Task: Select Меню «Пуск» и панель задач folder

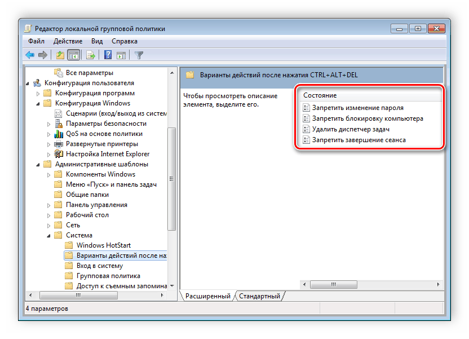Action: point(111,184)
